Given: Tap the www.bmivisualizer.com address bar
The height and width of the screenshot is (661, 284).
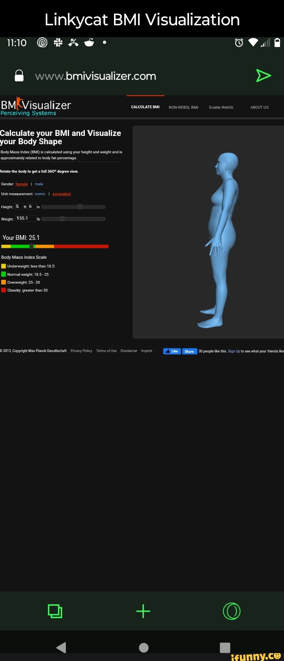Looking at the screenshot, I should point(95,76).
